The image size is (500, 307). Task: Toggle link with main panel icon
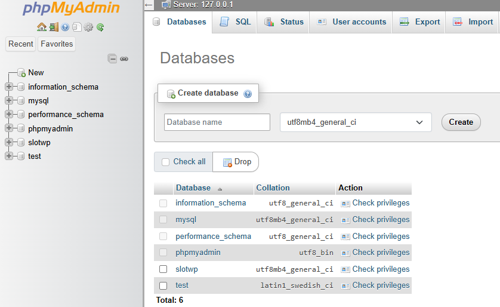click(x=124, y=59)
